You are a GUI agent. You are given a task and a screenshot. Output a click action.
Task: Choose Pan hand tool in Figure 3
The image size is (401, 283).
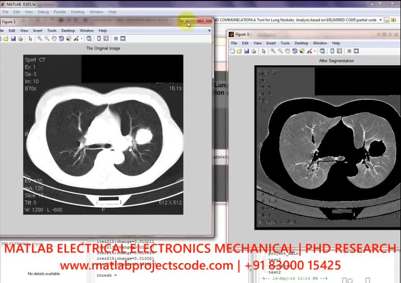point(288,51)
